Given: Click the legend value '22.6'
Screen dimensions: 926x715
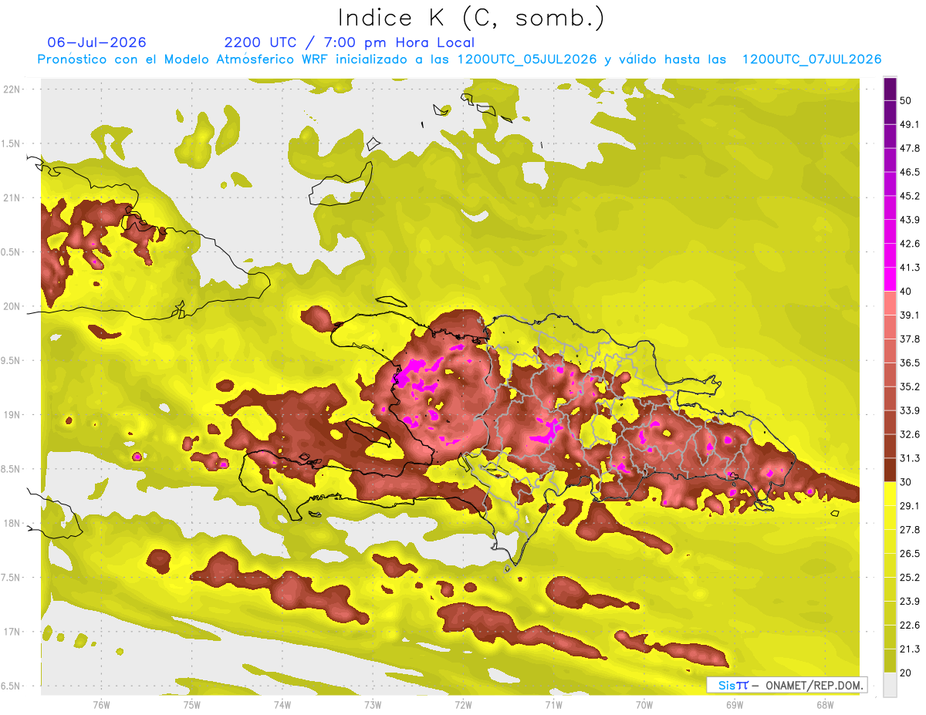Looking at the screenshot, I should (909, 625).
